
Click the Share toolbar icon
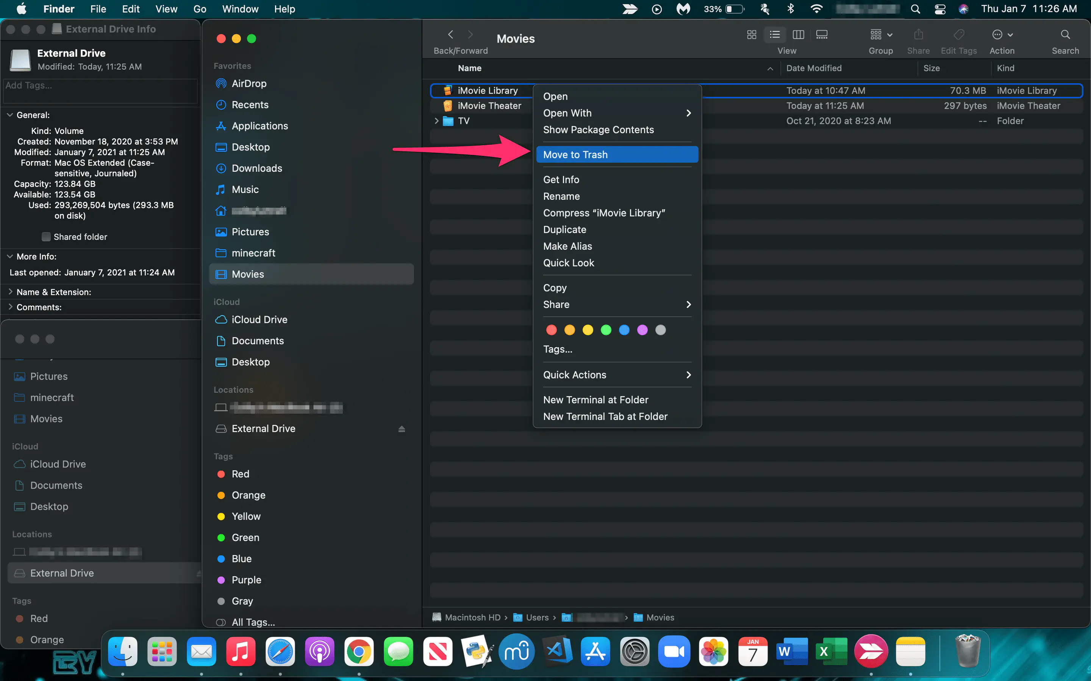918,35
